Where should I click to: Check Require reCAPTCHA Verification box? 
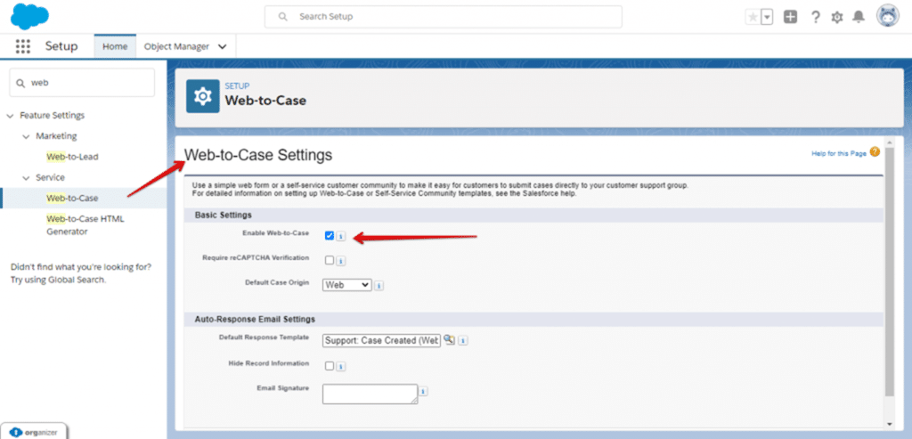pos(330,260)
